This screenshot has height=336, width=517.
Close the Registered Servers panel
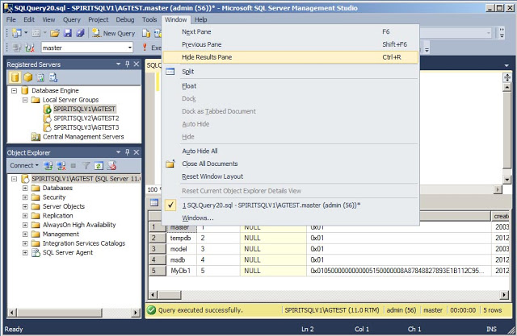137,64
